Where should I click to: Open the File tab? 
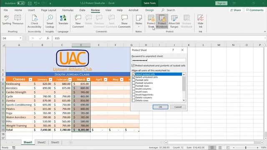pyautogui.click(x=6, y=10)
